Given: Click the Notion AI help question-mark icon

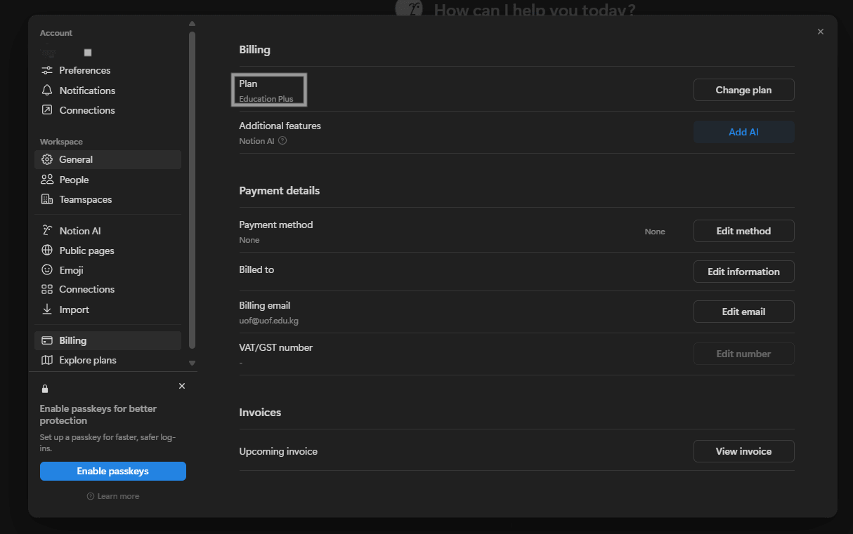Looking at the screenshot, I should coord(282,140).
